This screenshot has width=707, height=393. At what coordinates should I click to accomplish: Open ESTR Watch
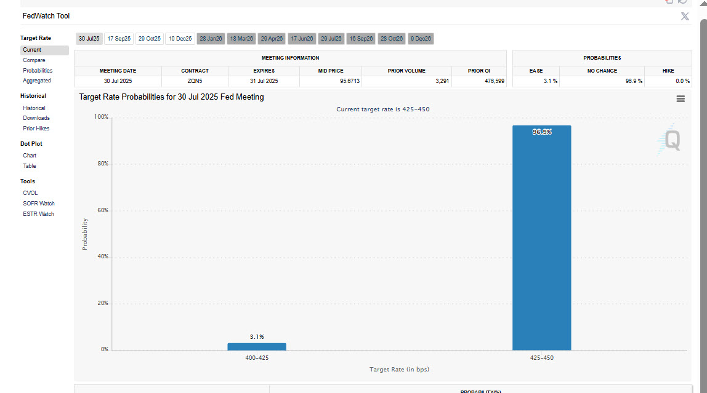pyautogui.click(x=38, y=213)
